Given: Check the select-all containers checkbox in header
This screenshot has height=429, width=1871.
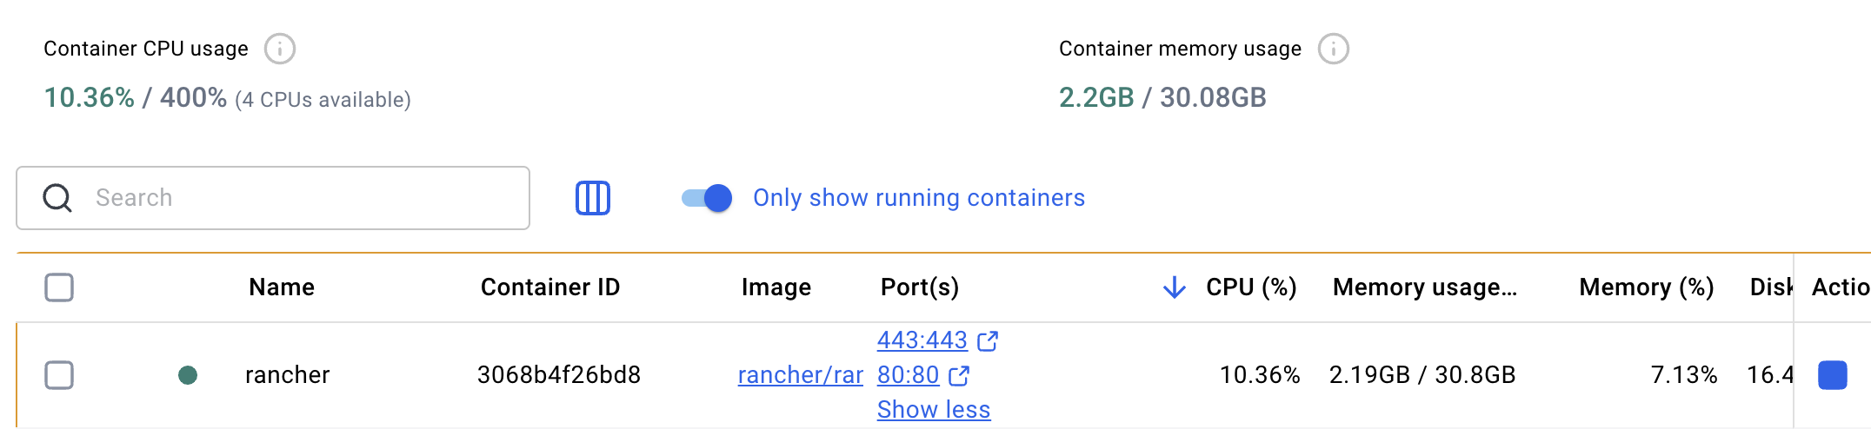Looking at the screenshot, I should point(59,287).
